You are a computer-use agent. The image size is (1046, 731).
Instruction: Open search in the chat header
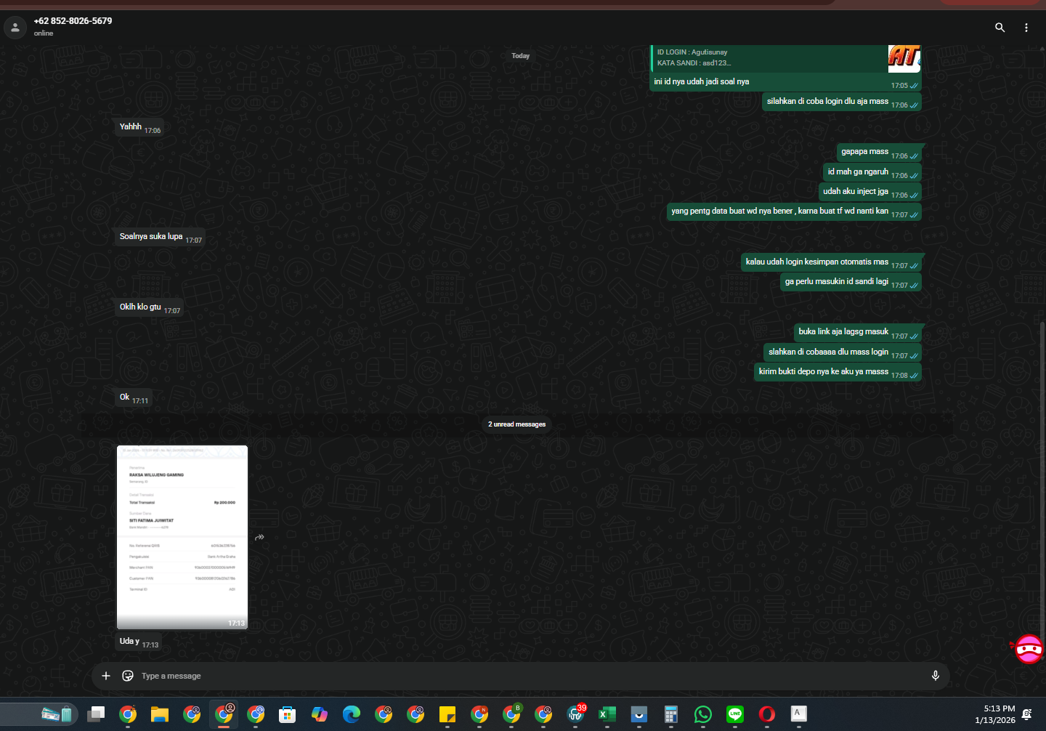click(1000, 28)
